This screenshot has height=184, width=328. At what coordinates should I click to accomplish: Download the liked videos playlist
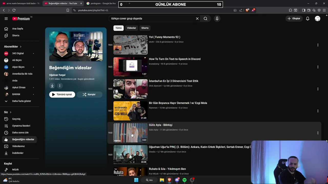pos(52,86)
